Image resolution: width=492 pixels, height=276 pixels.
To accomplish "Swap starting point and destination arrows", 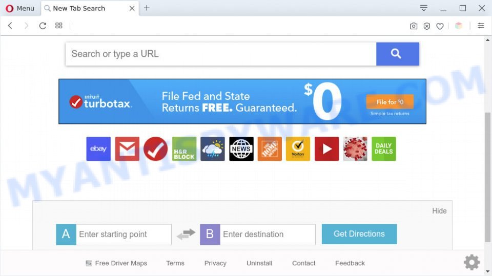I will point(186,234).
